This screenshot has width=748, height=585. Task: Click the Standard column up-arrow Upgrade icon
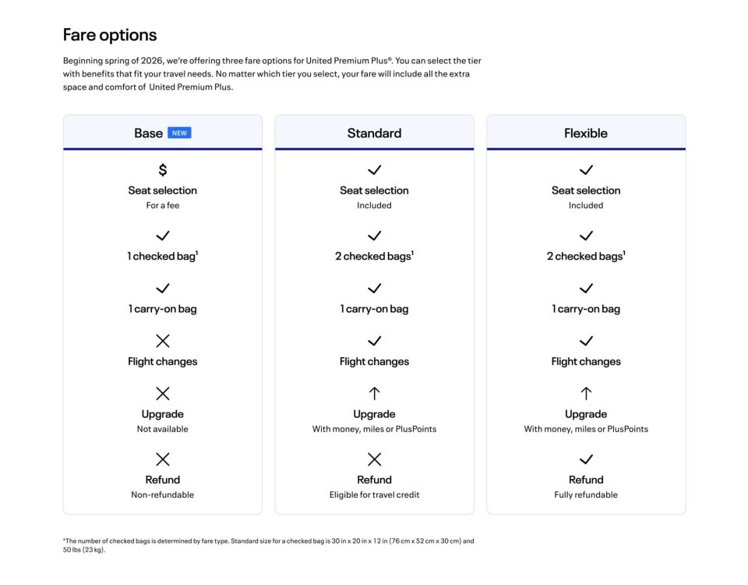pos(374,394)
